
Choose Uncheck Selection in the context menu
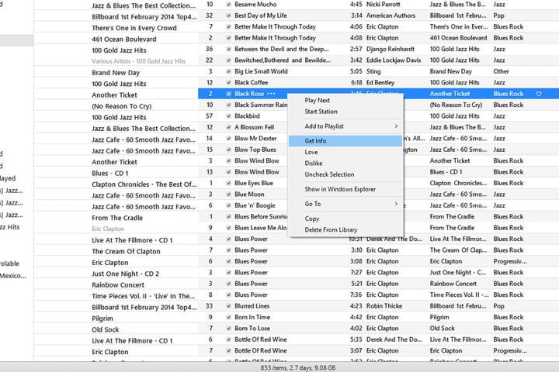329,174
